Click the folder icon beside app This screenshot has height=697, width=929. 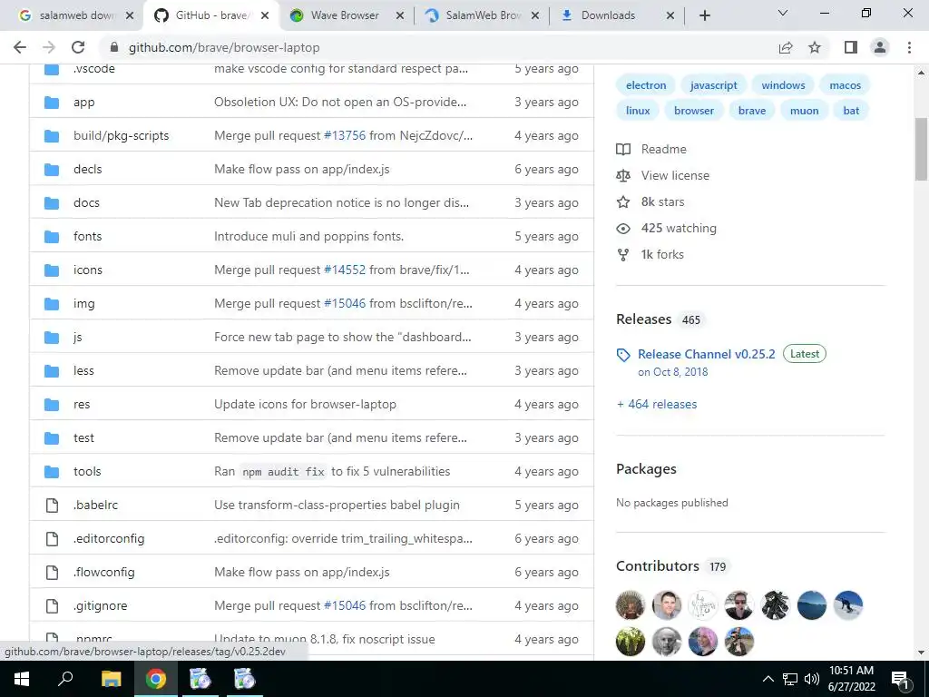52,102
